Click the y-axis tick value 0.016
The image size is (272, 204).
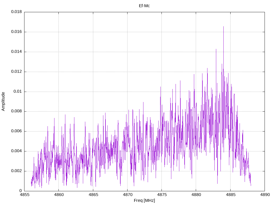(x=16, y=32)
